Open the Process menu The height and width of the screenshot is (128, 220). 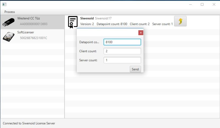10,12
